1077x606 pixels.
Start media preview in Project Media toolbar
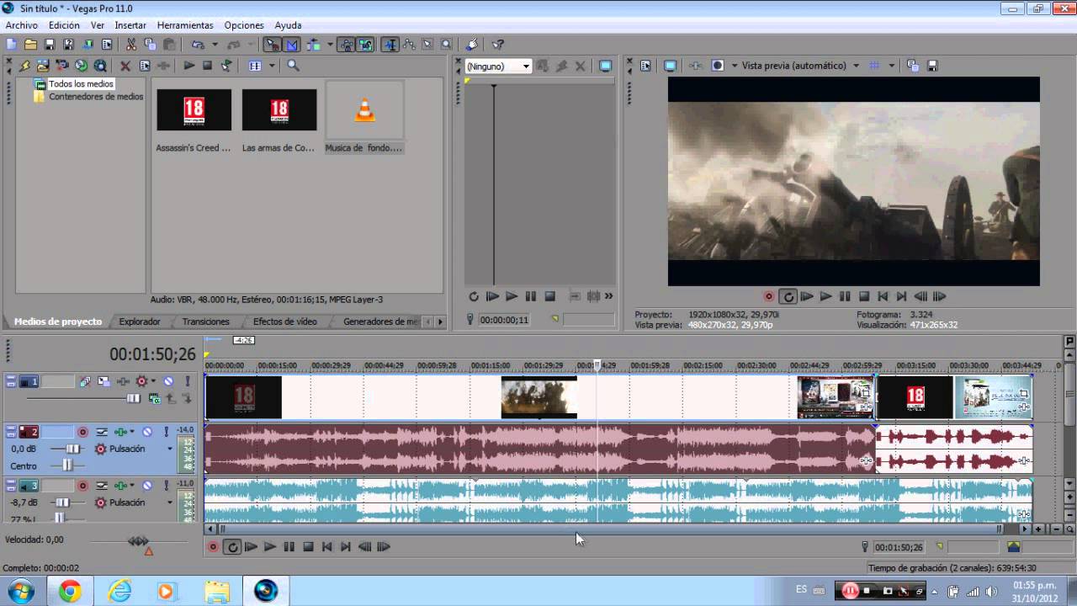coord(189,66)
